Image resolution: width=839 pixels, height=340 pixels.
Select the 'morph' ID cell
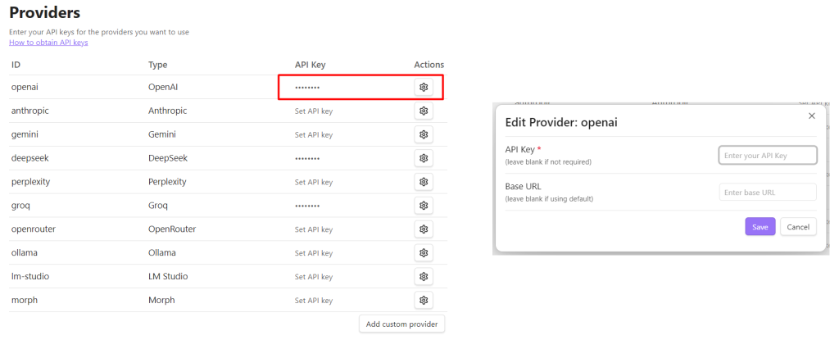click(x=25, y=300)
